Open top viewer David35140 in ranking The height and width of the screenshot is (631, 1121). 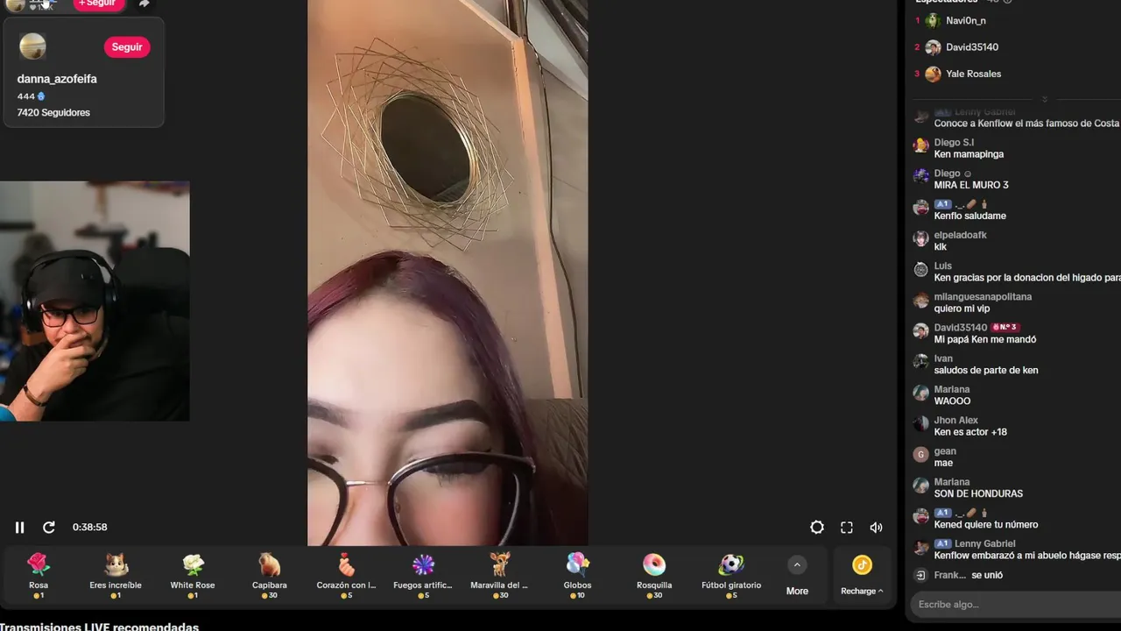(972, 47)
